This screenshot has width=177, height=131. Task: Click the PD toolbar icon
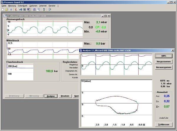tap(21, 10)
